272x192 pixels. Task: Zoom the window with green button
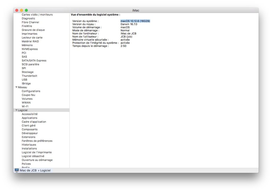26,10
